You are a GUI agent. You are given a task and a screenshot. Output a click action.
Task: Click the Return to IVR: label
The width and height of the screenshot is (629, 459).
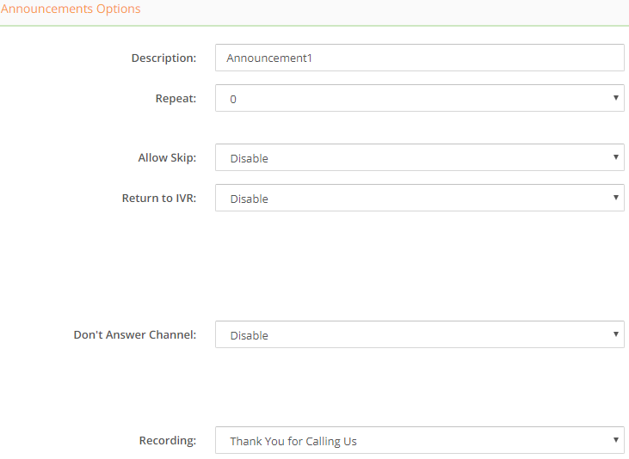click(x=159, y=198)
